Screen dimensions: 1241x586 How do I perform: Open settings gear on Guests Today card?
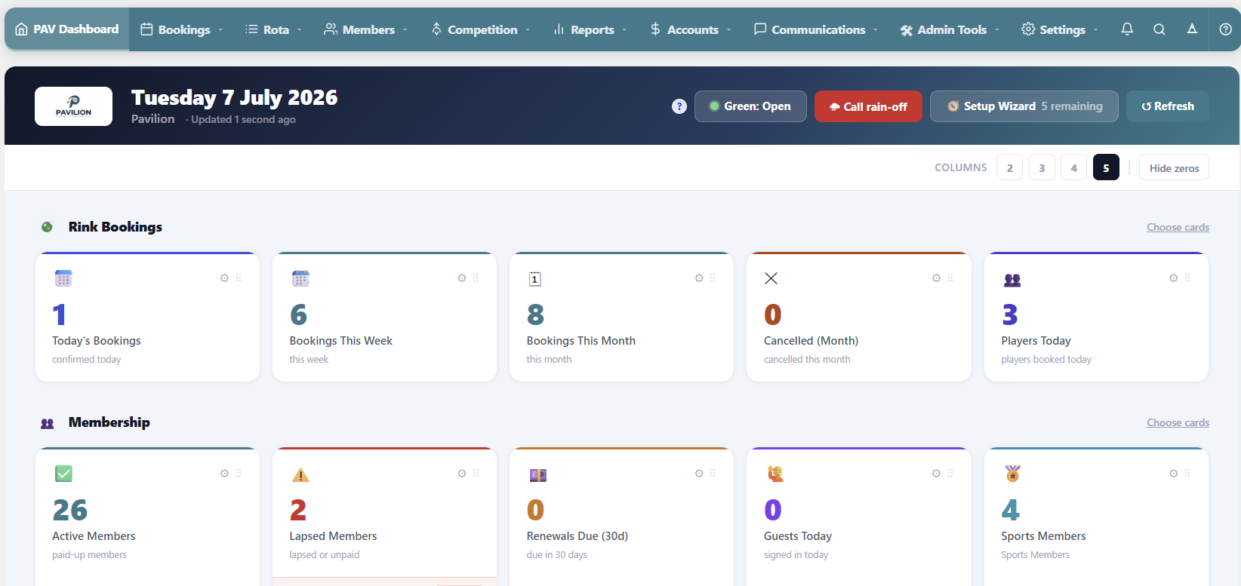[x=936, y=474]
